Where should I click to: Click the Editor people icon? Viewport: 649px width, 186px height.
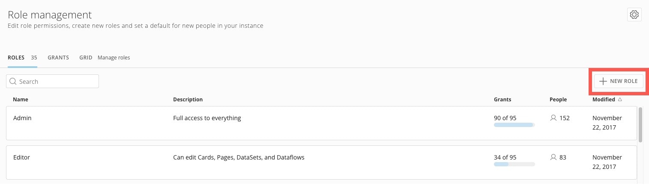click(553, 157)
